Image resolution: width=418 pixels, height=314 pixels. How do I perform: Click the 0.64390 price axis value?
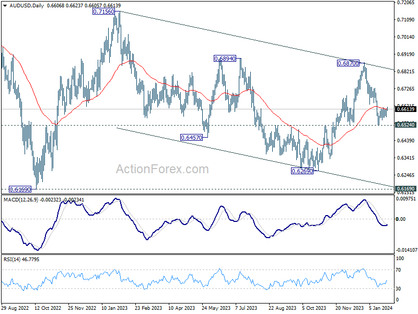coord(405,141)
